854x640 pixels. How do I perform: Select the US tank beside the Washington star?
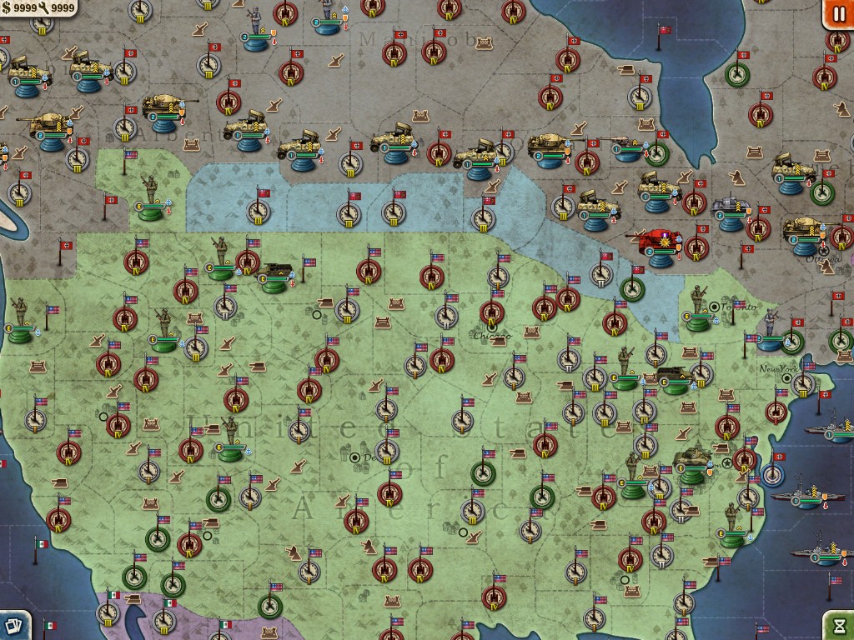(693, 466)
